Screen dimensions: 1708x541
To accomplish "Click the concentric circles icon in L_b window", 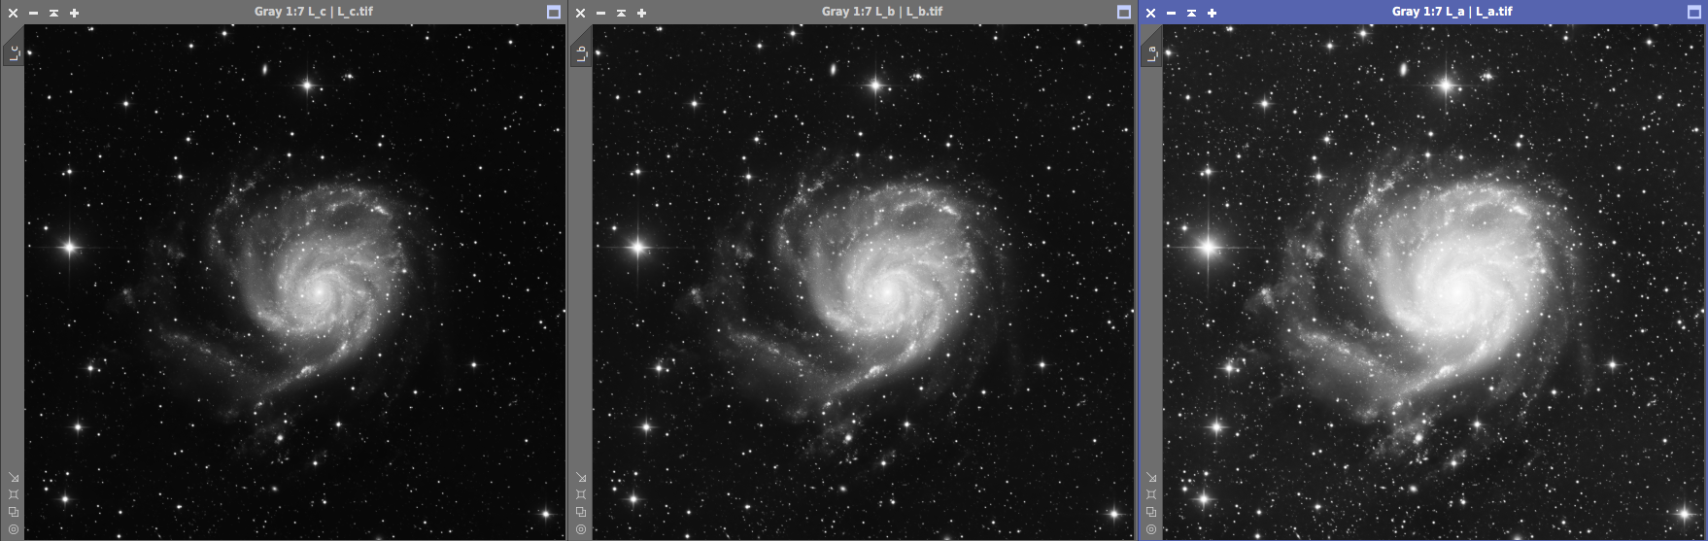I will pyautogui.click(x=581, y=529).
